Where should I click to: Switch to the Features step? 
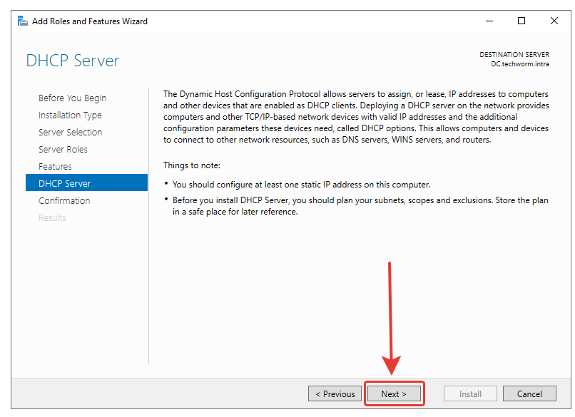click(x=55, y=166)
